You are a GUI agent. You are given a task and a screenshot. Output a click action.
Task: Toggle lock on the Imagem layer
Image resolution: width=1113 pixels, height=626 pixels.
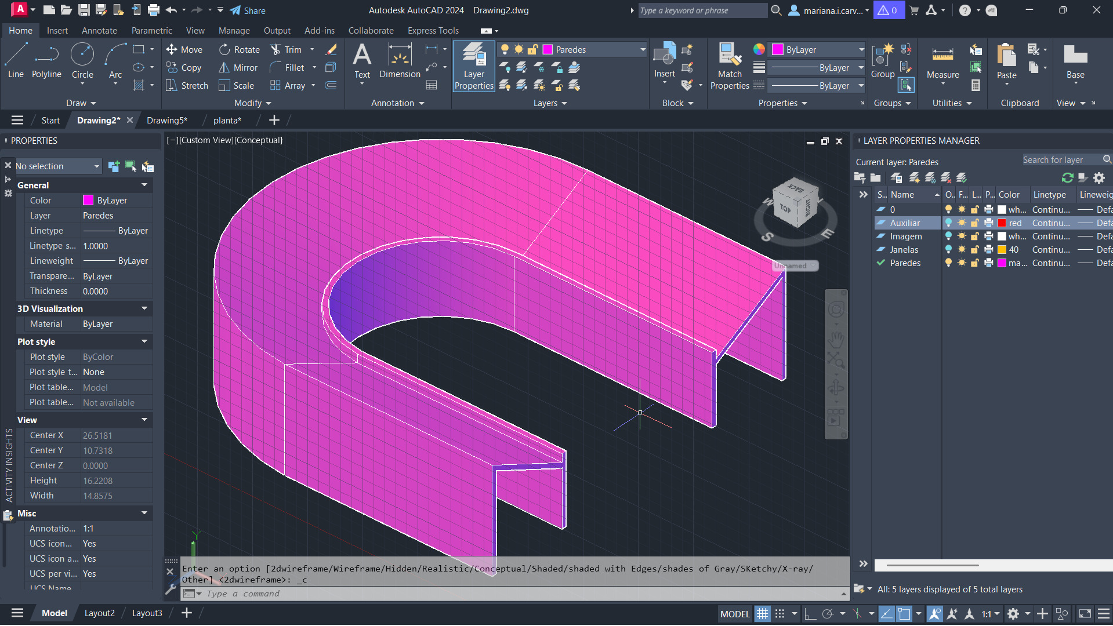tap(975, 236)
